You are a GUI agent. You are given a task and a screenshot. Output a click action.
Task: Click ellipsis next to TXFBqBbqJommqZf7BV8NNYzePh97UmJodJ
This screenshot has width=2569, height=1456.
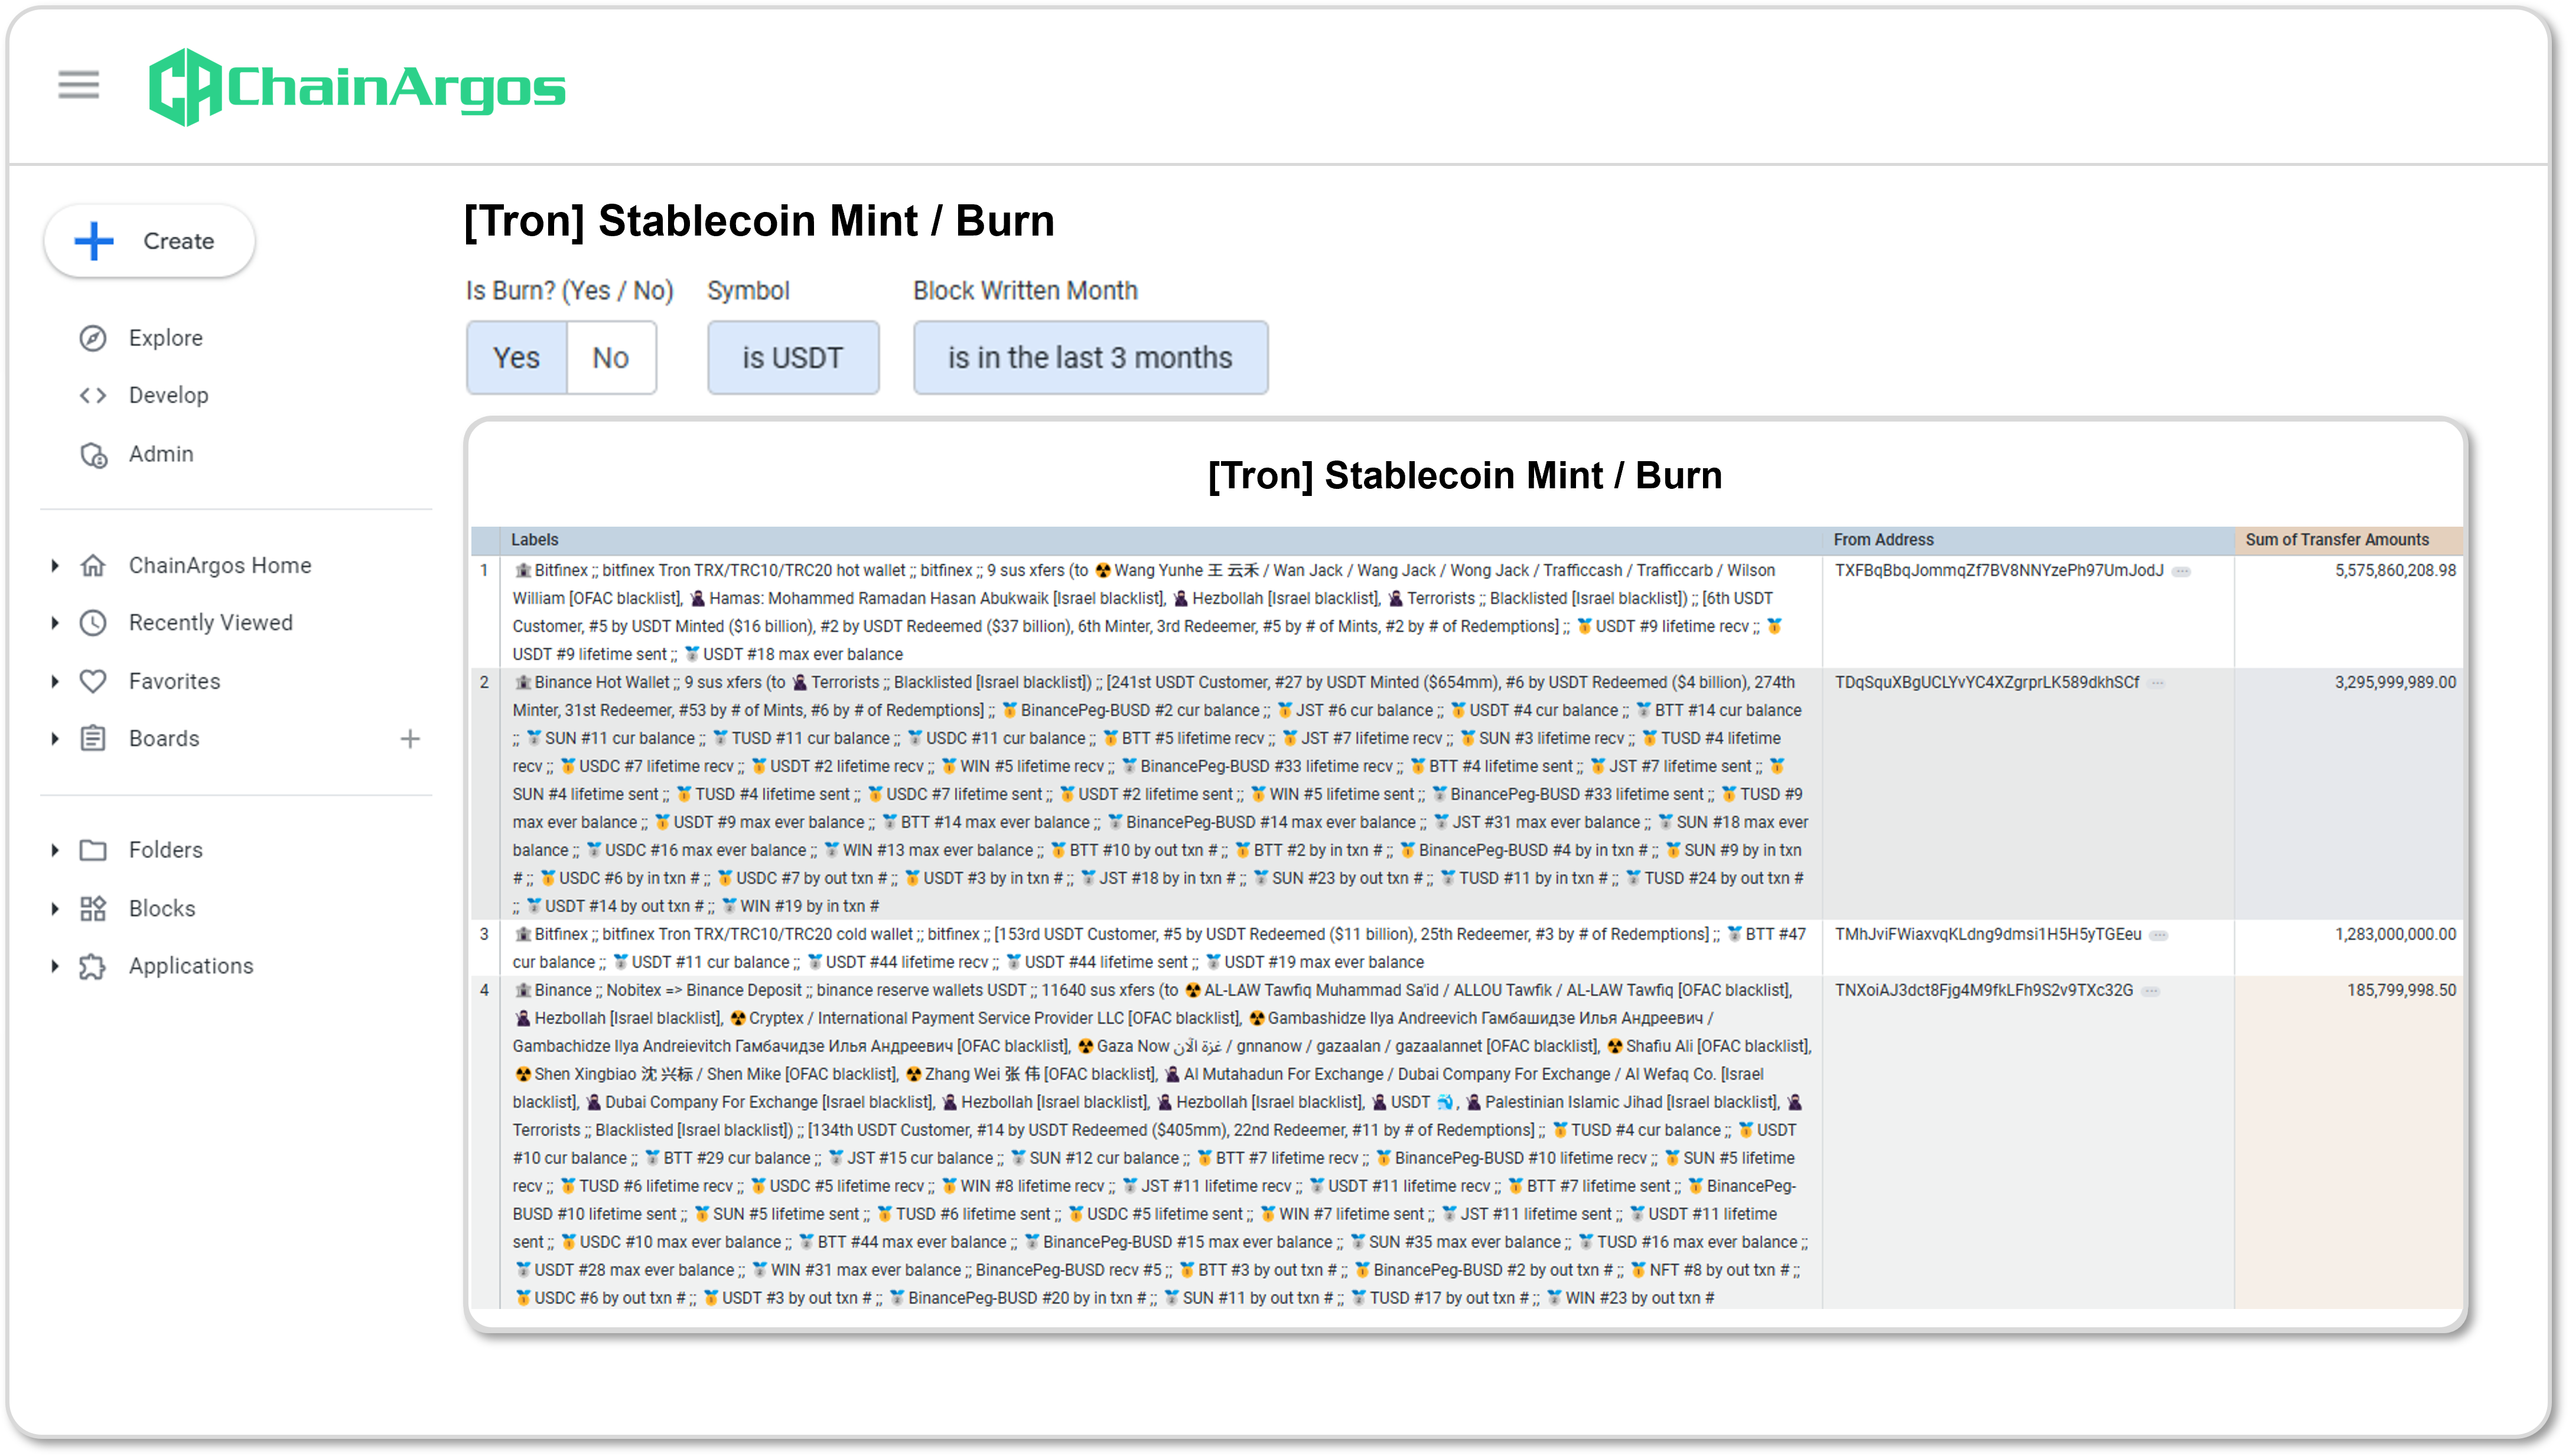click(2182, 571)
